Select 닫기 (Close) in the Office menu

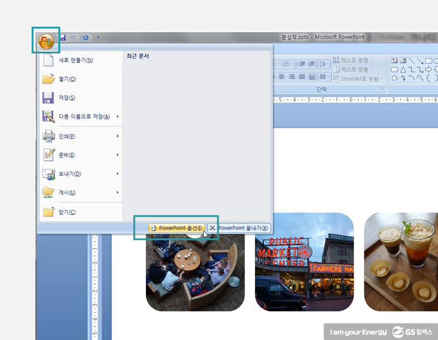67,212
